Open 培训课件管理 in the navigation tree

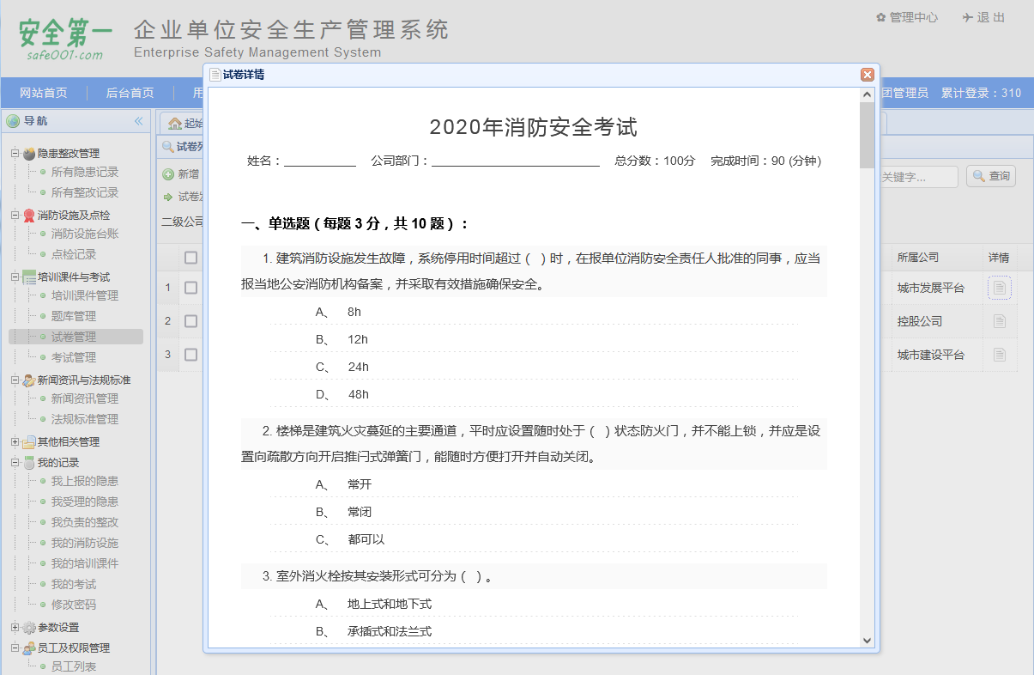85,295
